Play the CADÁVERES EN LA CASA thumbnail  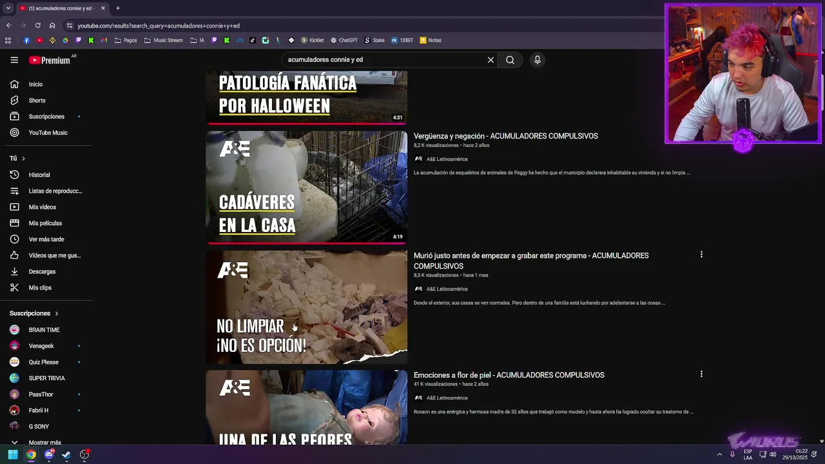307,188
